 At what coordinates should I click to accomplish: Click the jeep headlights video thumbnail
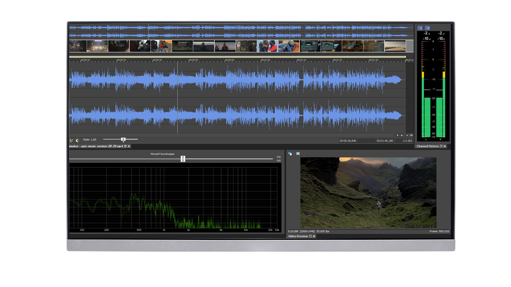pyautogui.click(x=97, y=46)
